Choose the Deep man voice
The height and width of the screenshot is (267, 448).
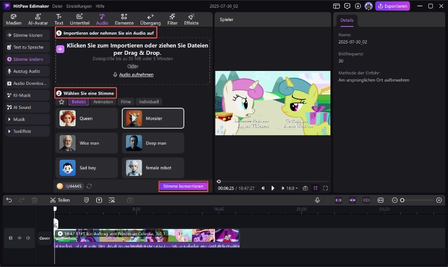[153, 143]
